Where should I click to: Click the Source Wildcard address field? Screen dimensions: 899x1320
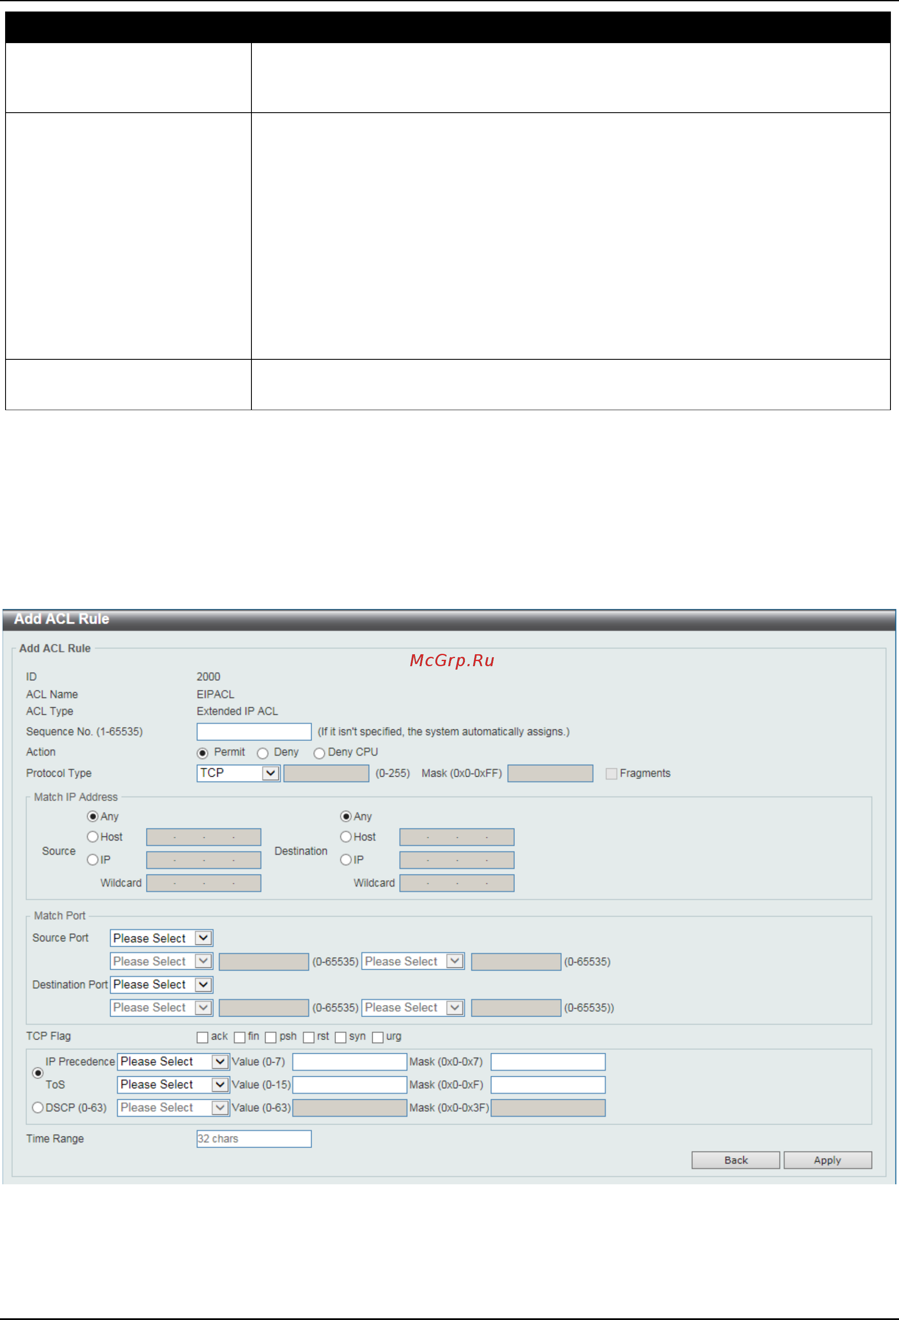point(204,883)
